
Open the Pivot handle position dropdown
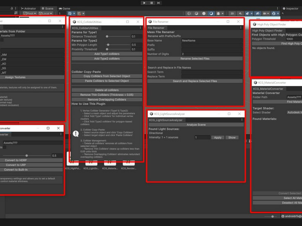point(30,14)
